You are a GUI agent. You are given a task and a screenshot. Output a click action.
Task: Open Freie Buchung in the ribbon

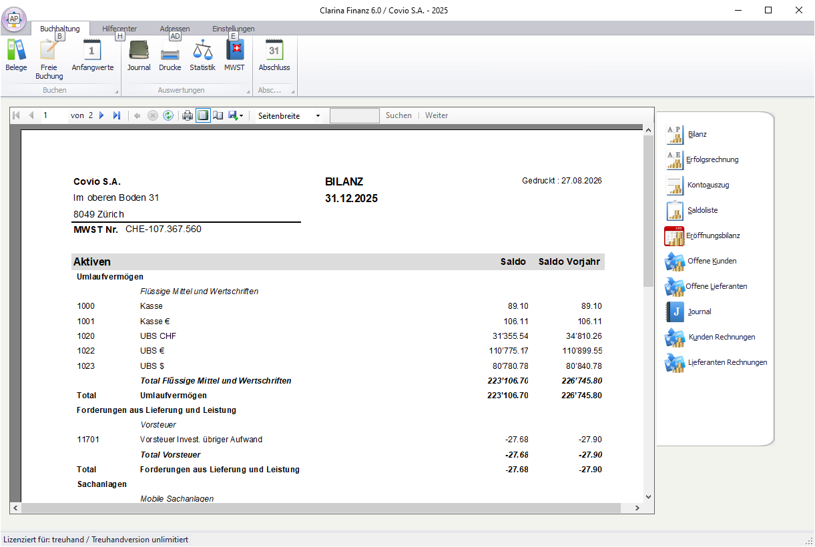tap(49, 59)
